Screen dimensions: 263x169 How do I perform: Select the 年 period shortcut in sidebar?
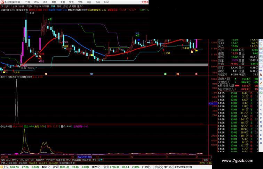261,143
